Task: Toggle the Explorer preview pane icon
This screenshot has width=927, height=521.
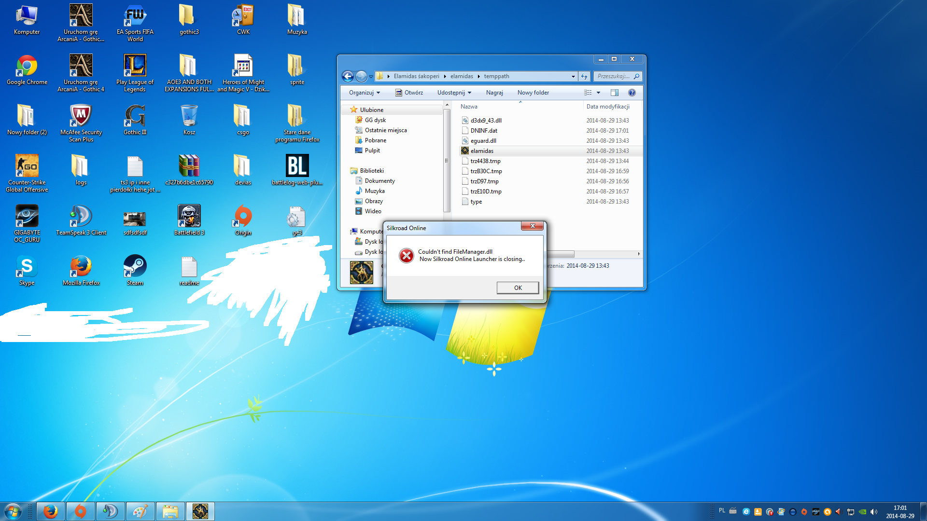Action: 615,93
